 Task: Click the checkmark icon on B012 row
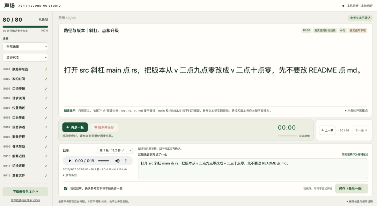point(46,176)
